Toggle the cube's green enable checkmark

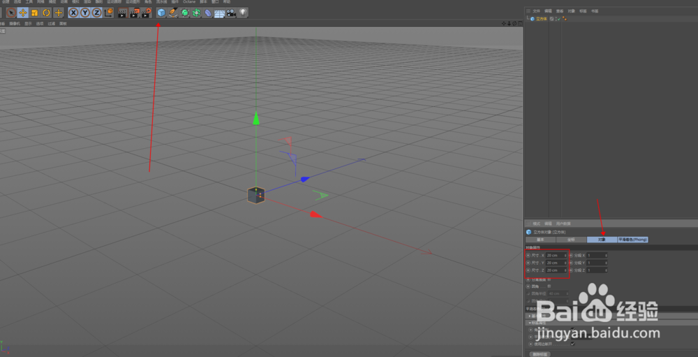[x=558, y=19]
